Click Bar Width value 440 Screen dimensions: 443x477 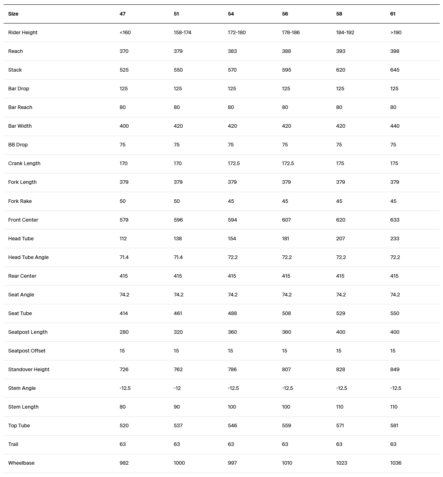point(394,126)
